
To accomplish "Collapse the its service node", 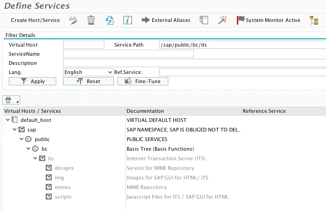I will click(35, 158).
